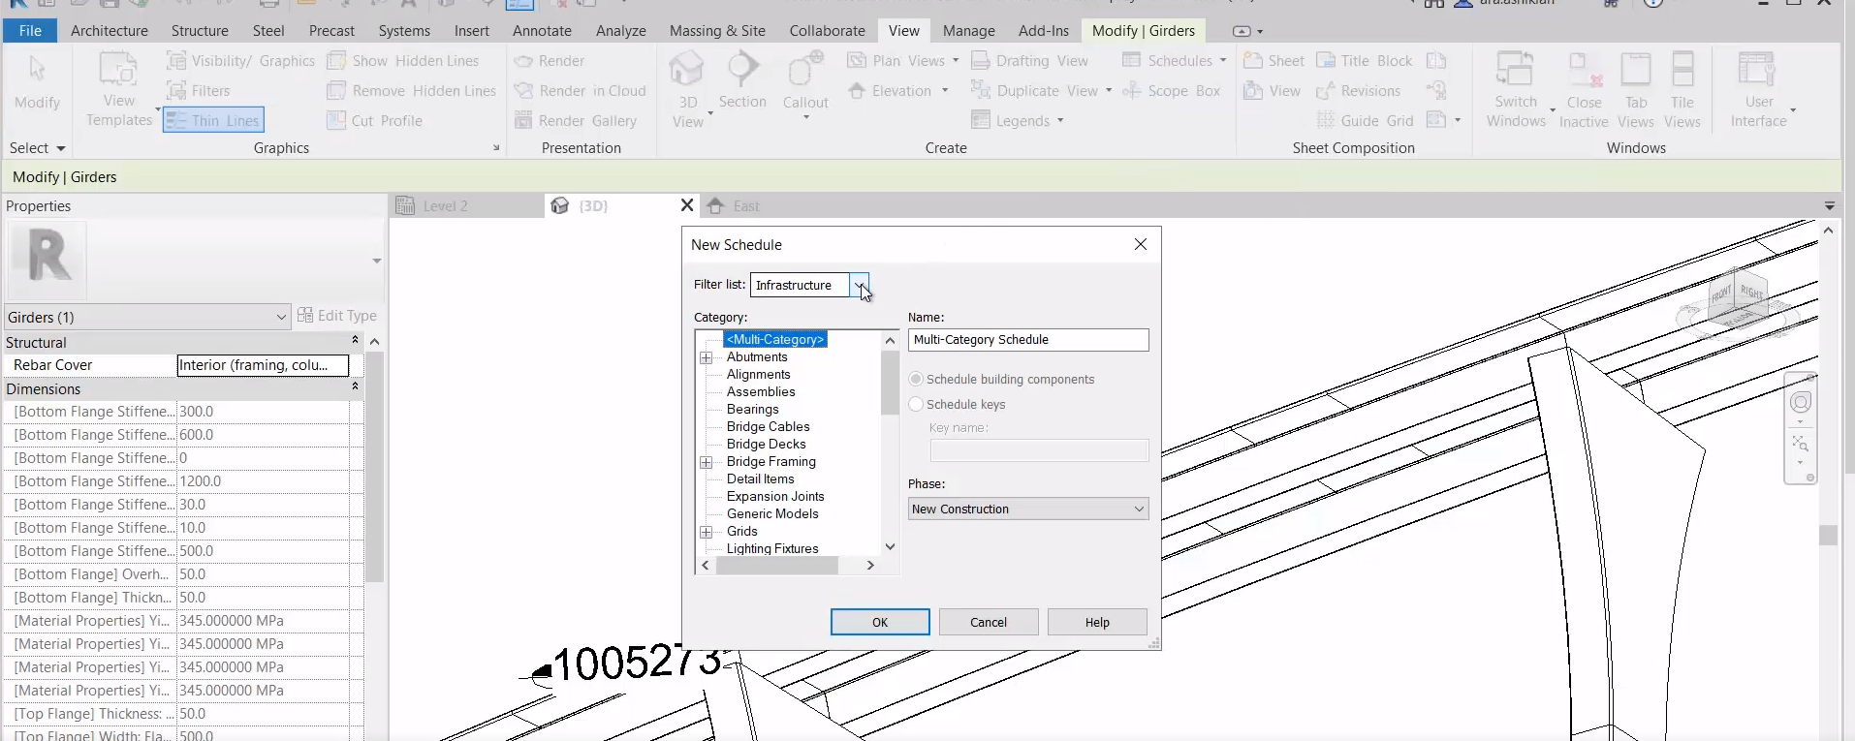The height and width of the screenshot is (741, 1855).
Task: Insert a Title Block
Action: pos(1364,61)
